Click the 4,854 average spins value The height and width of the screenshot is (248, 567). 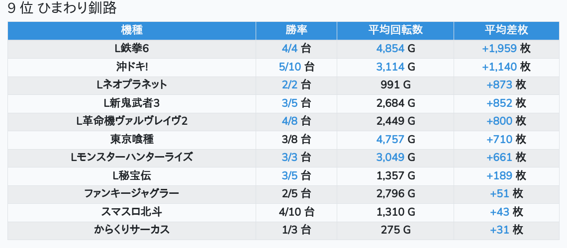pyautogui.click(x=390, y=49)
